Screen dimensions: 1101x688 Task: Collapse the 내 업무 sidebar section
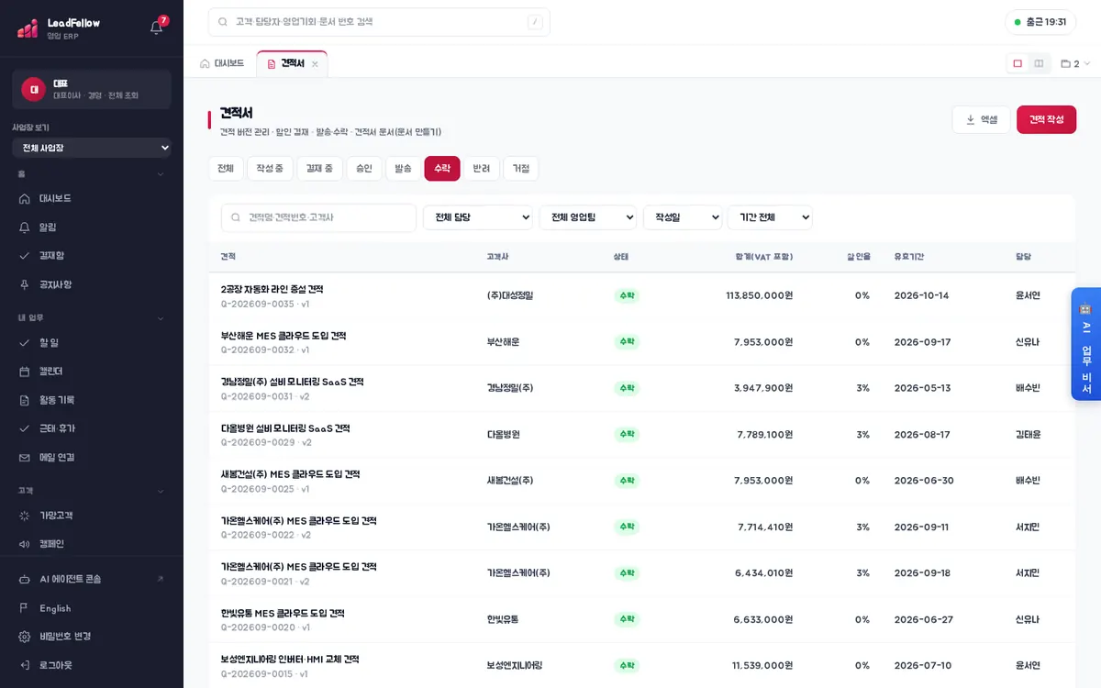coord(92,318)
